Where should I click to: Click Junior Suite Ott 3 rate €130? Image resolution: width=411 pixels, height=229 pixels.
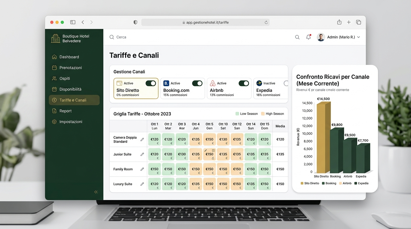[x=182, y=154]
